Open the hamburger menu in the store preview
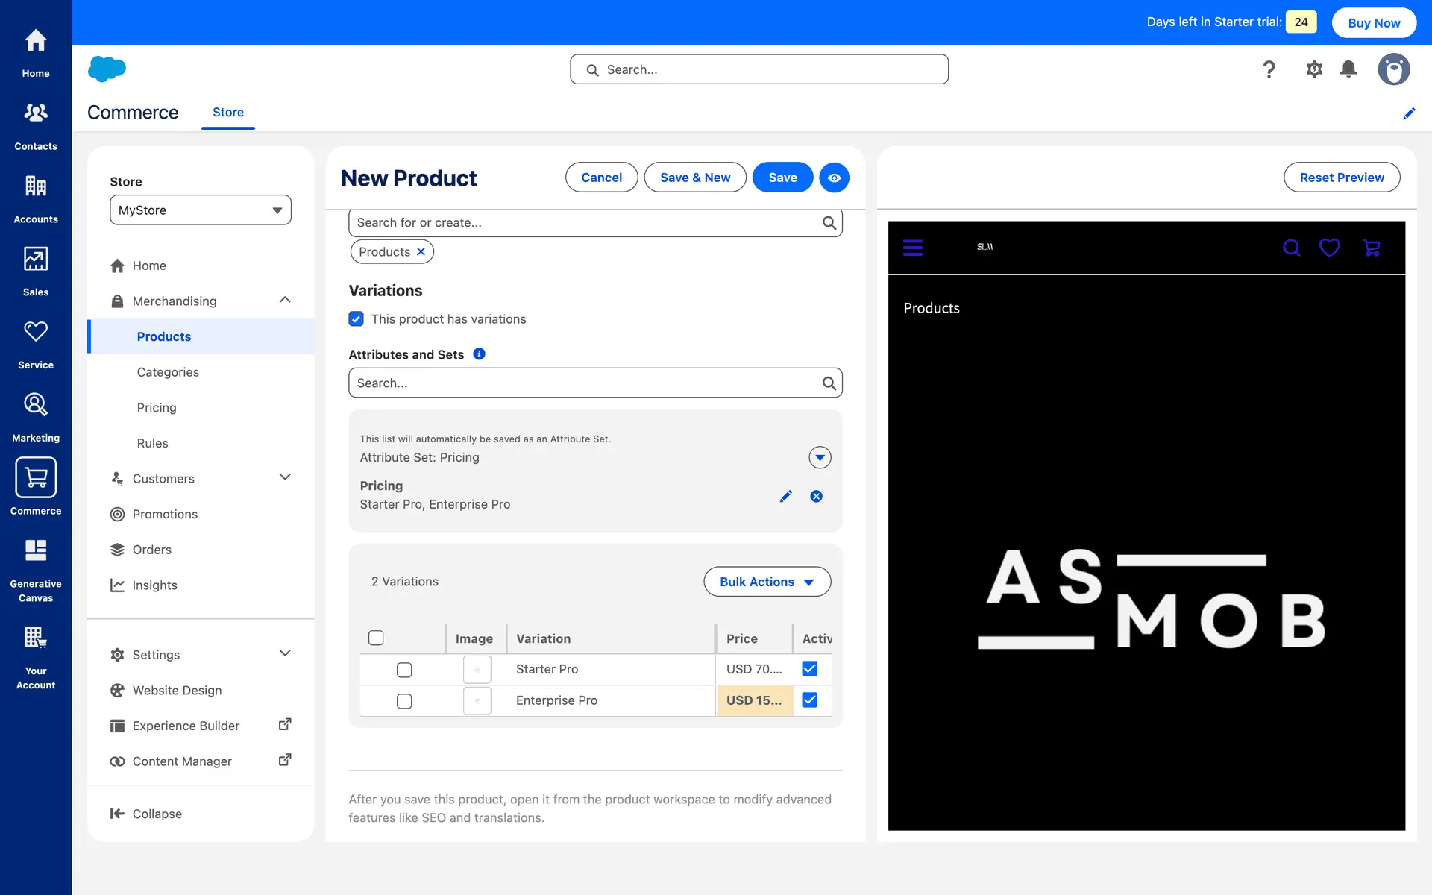Screen dimensions: 1432x895 point(913,248)
